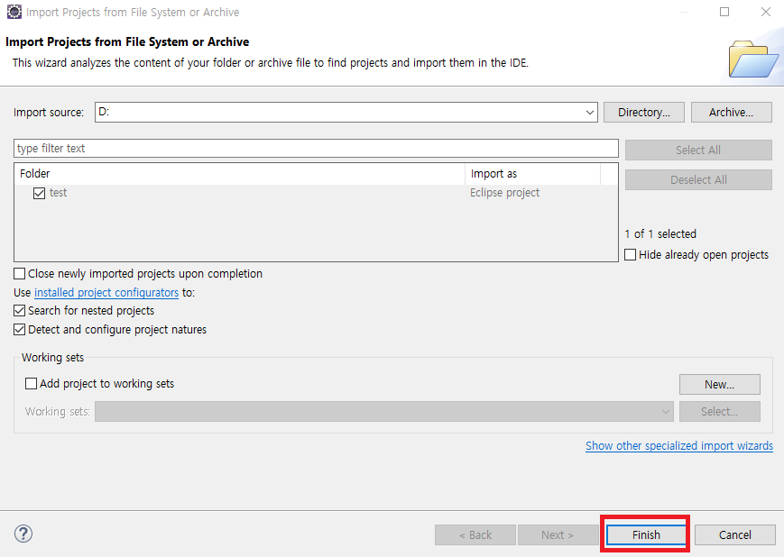Close the import dialog window

tap(765, 12)
